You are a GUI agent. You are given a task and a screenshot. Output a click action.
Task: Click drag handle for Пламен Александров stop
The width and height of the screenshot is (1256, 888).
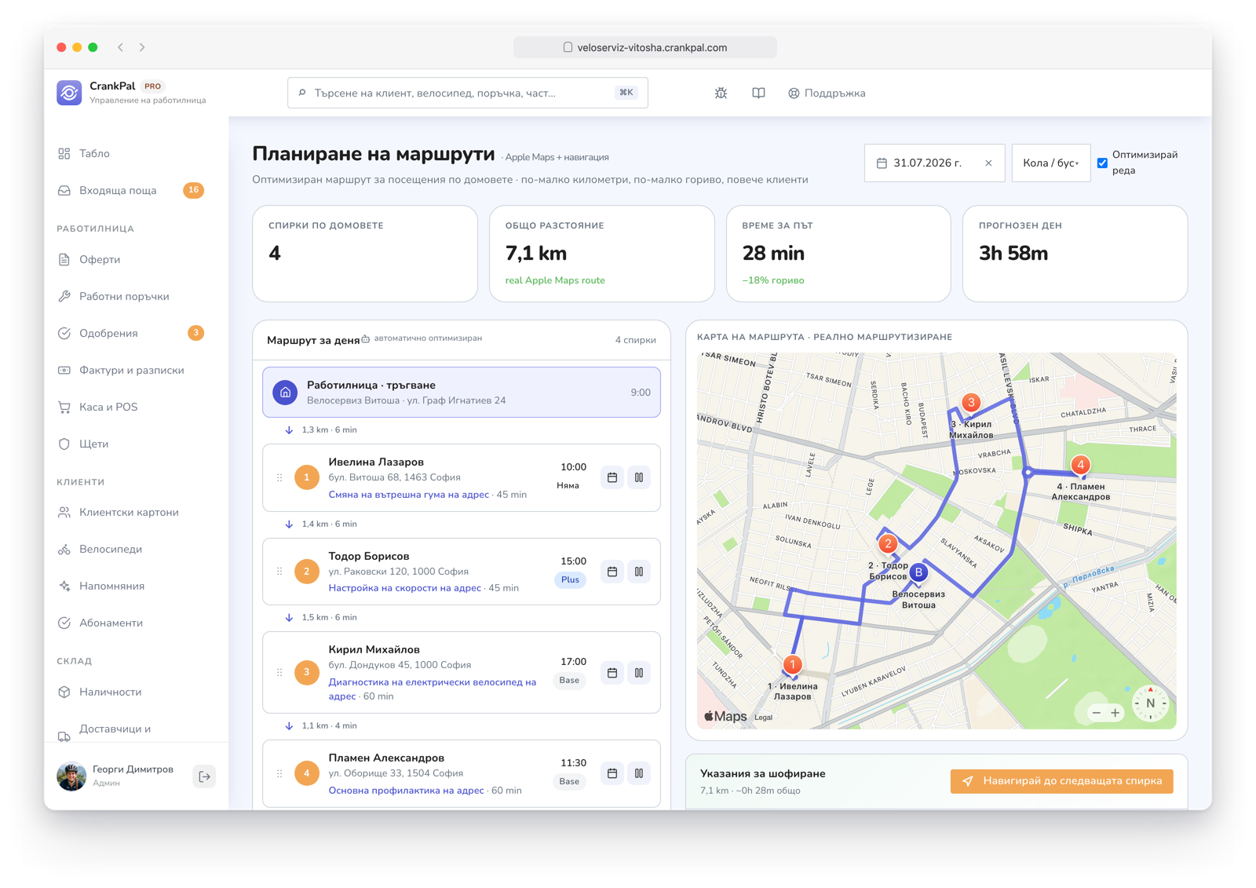tap(279, 773)
